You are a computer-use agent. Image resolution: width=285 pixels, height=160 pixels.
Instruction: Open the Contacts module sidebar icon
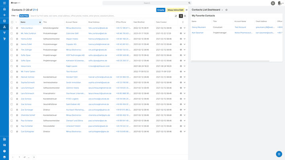point(4,27)
